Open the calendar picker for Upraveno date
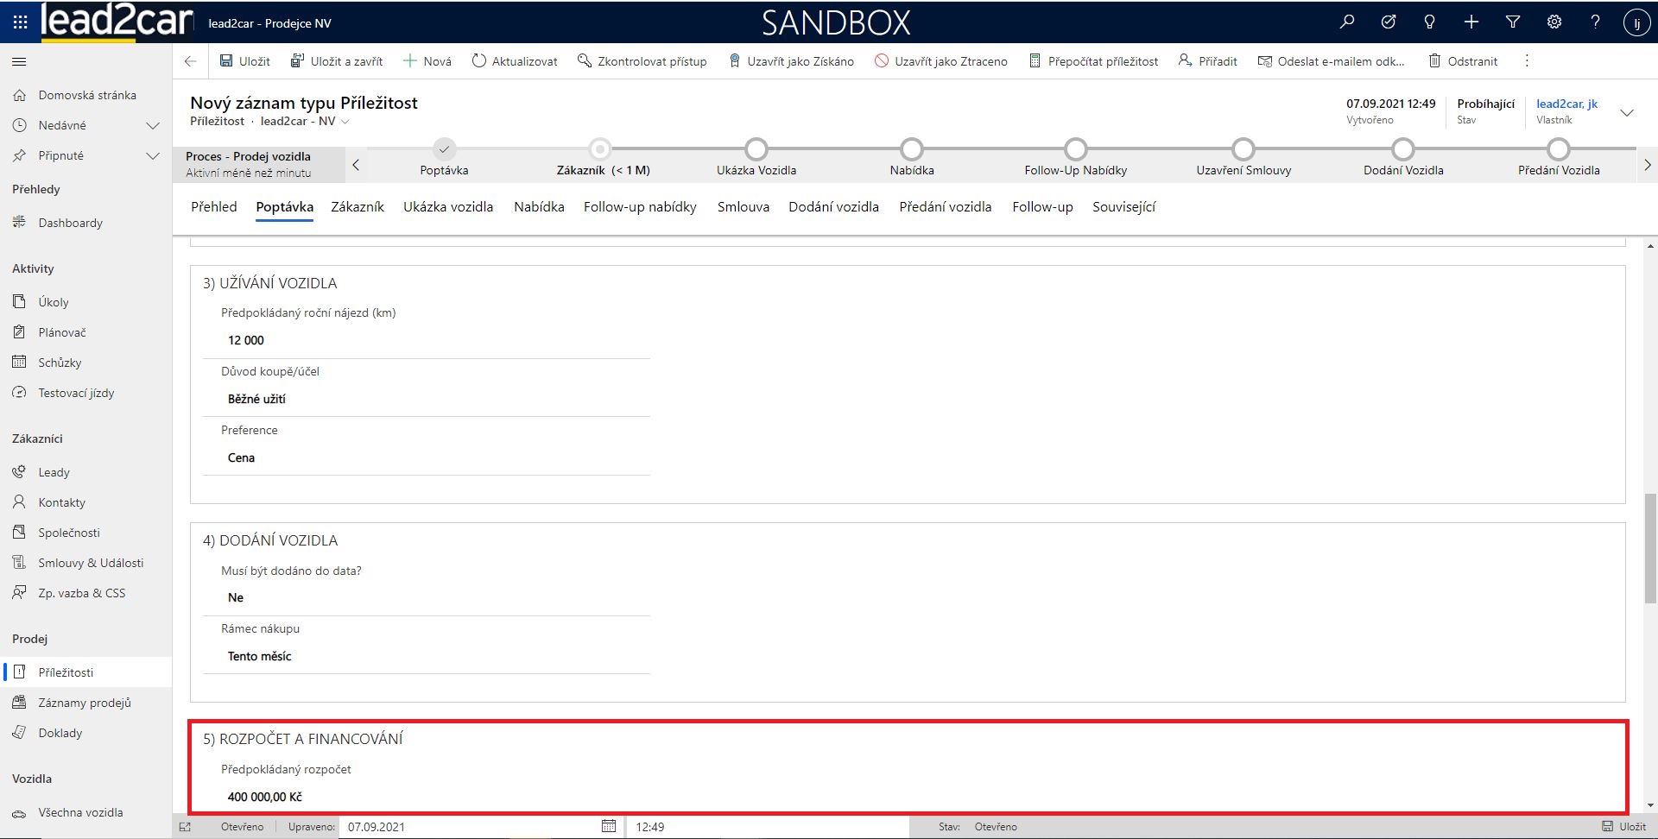 point(608,826)
